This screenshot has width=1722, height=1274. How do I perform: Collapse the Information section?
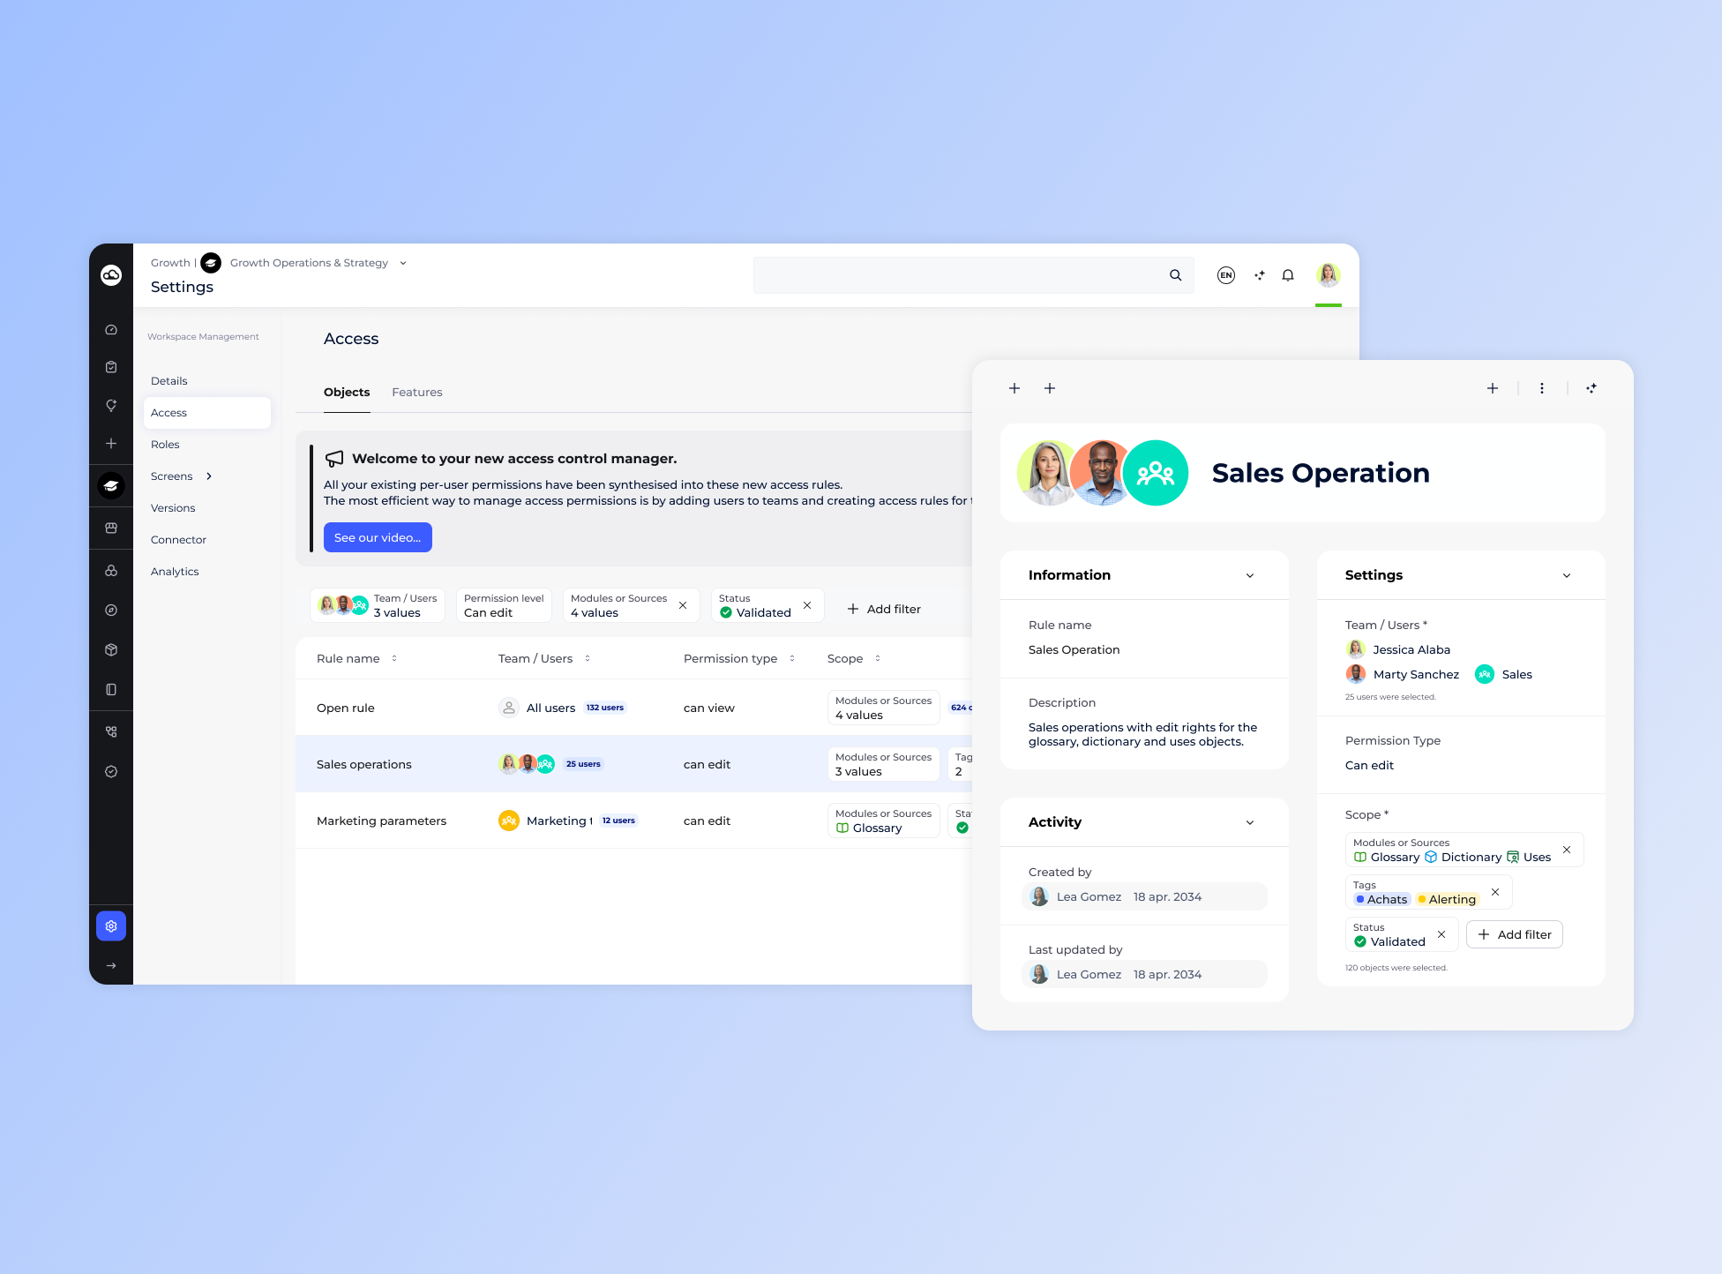1250,575
